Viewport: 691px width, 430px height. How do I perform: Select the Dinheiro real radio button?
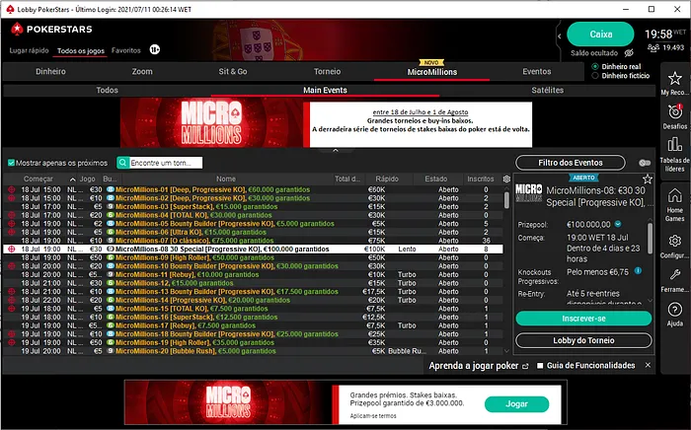[x=595, y=66]
